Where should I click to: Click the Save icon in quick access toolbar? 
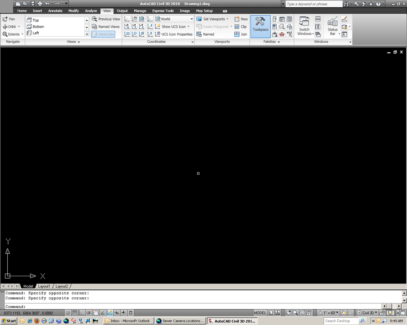[33, 4]
